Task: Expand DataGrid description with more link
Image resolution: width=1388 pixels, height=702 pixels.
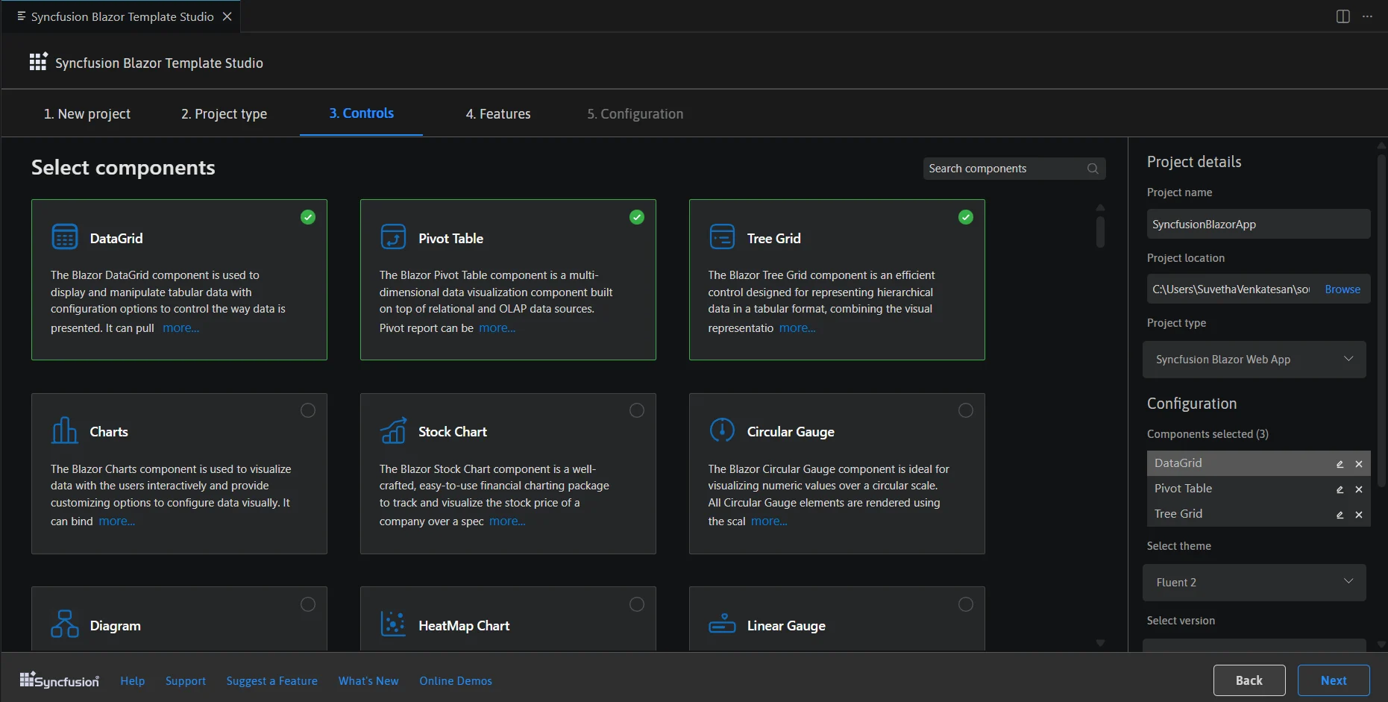Action: point(181,328)
